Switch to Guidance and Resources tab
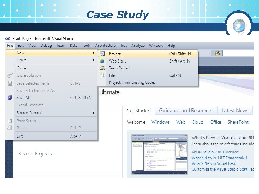This screenshot has width=259, height=194. (186, 110)
